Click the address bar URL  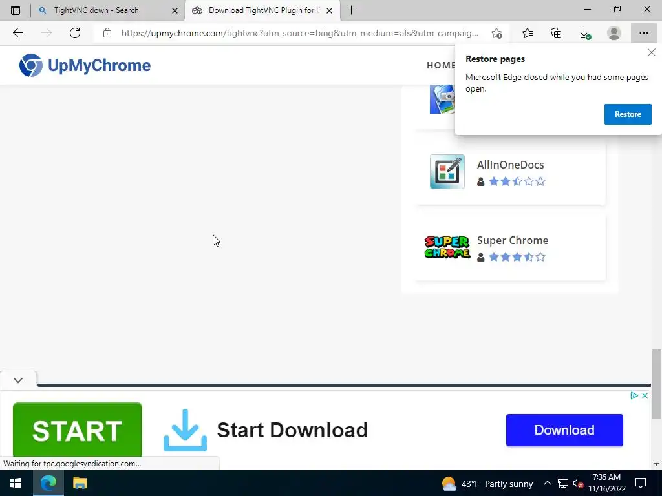[x=300, y=33]
